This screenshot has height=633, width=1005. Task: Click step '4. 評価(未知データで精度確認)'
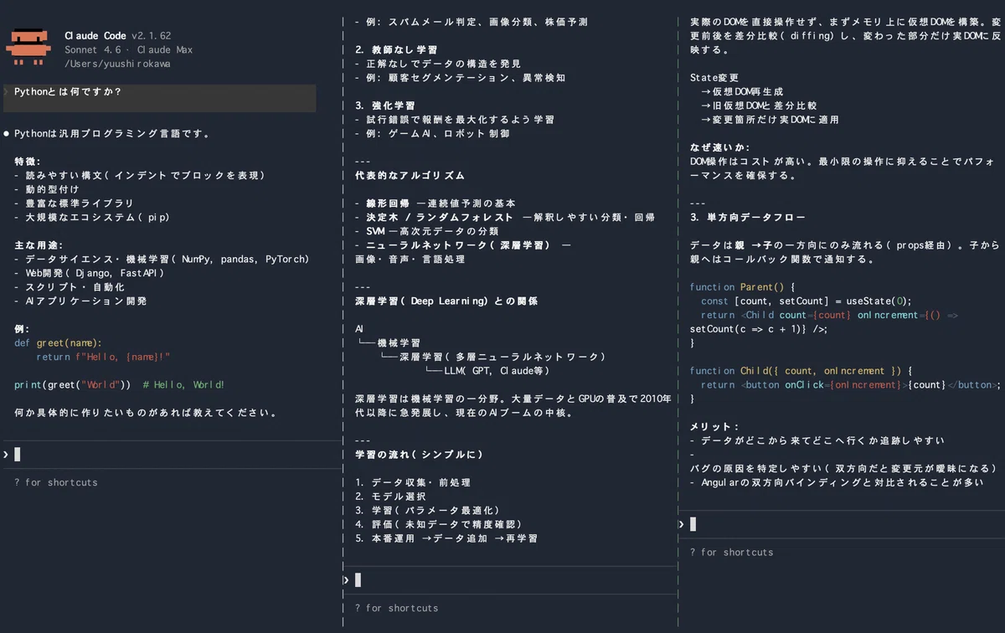click(438, 524)
